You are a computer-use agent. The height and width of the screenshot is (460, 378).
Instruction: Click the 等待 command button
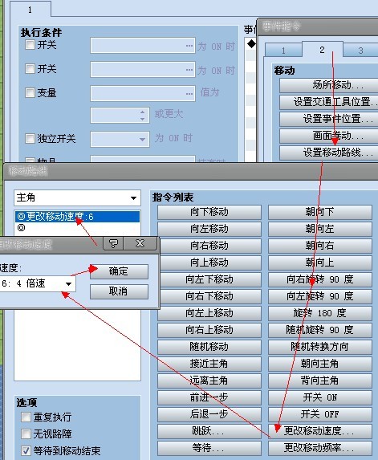(x=209, y=448)
